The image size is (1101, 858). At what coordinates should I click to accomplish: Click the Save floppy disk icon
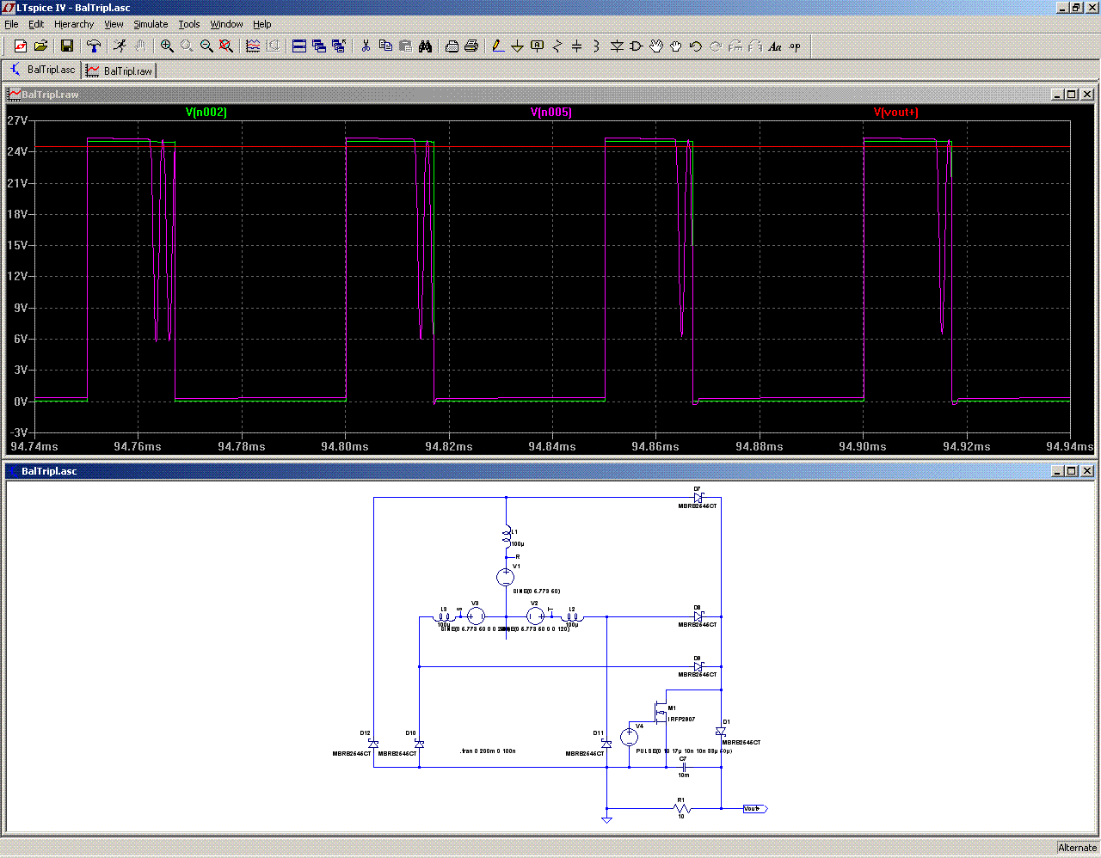(67, 46)
